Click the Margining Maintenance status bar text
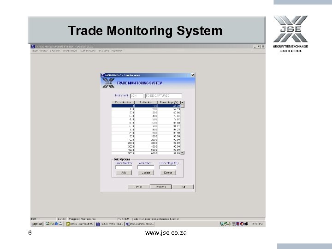Image resolution: width=332 pixels, height=249 pixels. coord(82,219)
